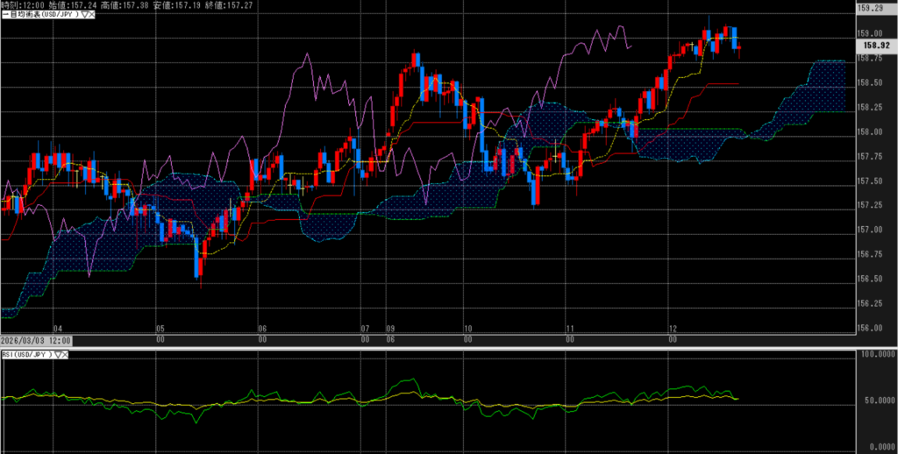
Task: Click the 100.0000 label on RSI axis
Action: (x=877, y=355)
